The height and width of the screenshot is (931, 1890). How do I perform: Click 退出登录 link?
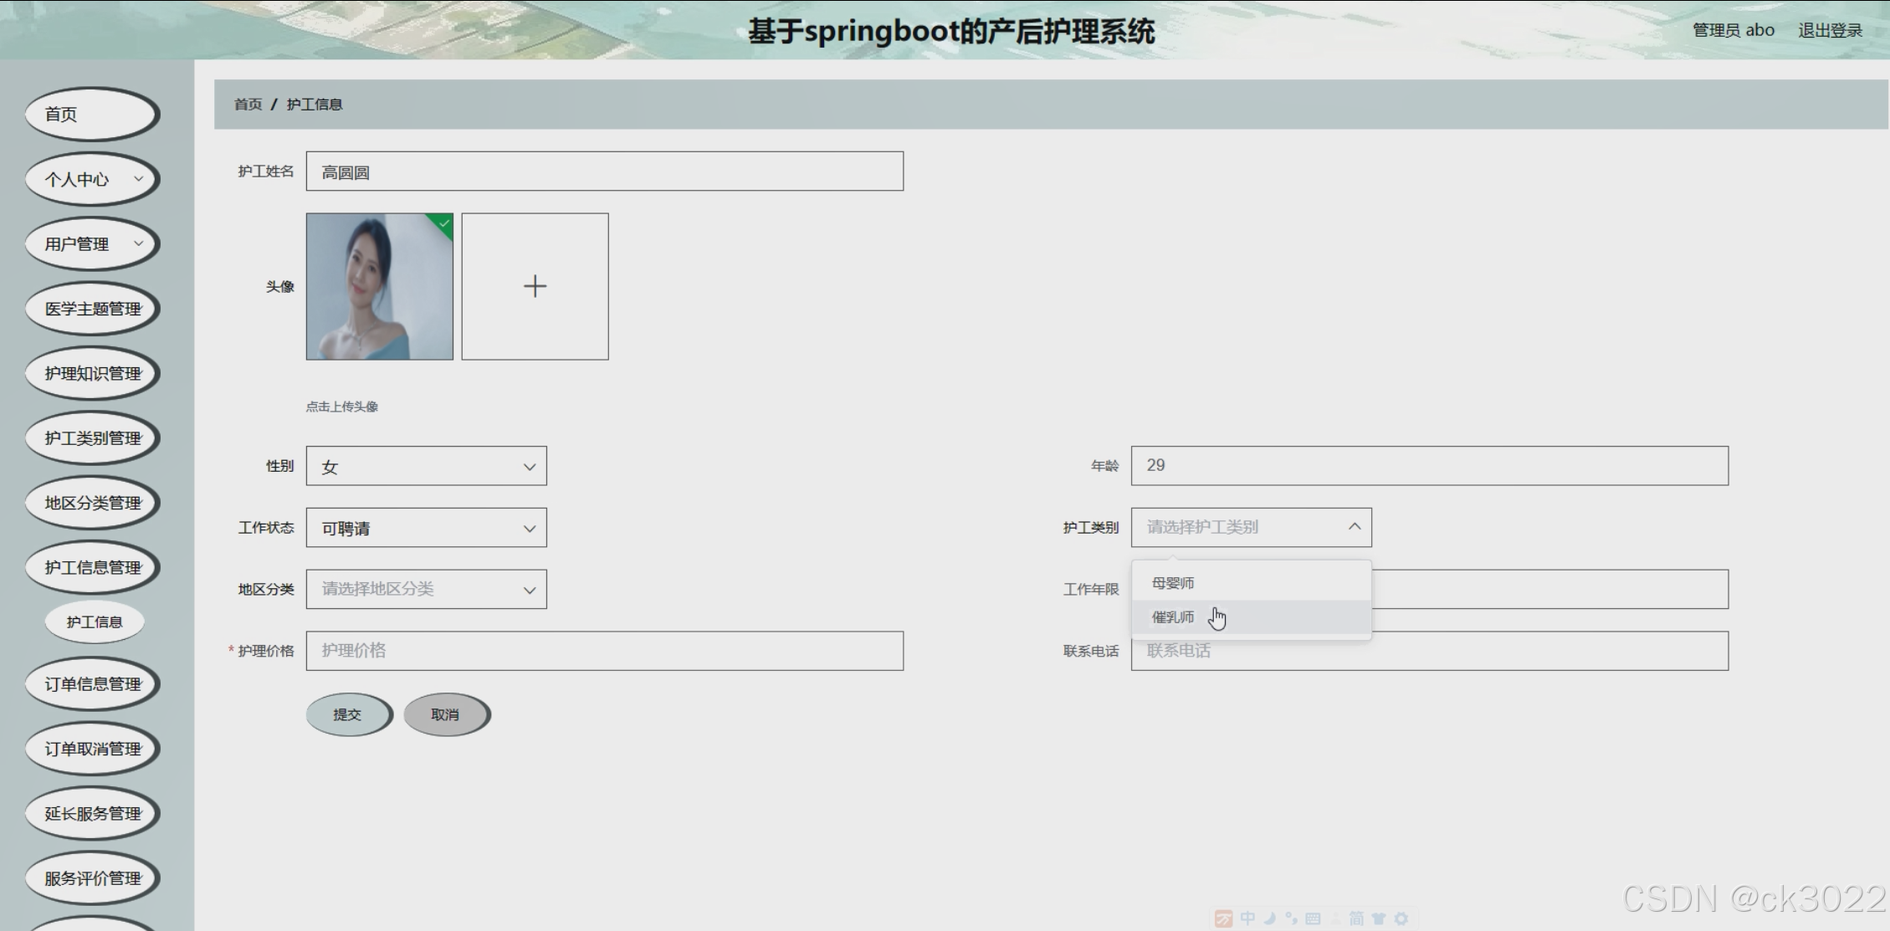click(x=1830, y=30)
